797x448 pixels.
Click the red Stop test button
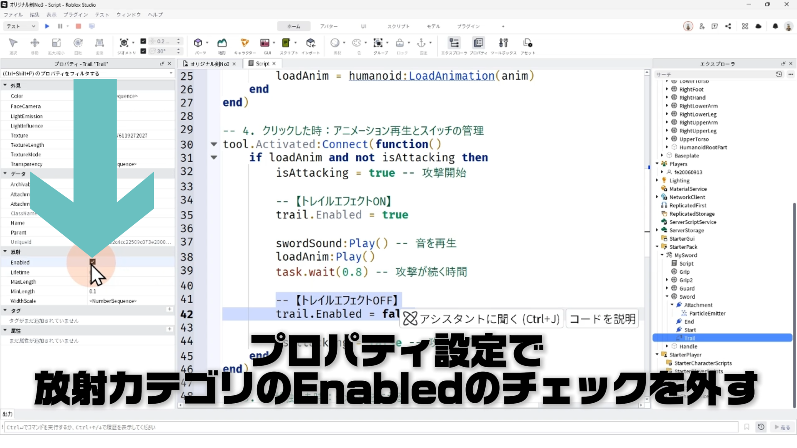78,26
